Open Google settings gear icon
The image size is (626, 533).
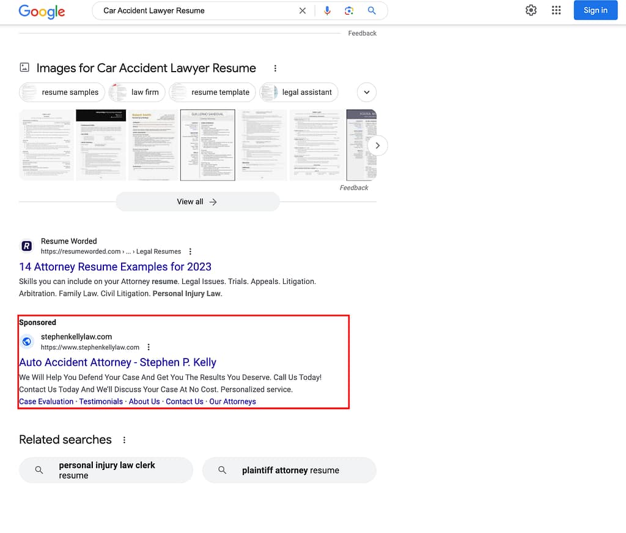tap(531, 10)
